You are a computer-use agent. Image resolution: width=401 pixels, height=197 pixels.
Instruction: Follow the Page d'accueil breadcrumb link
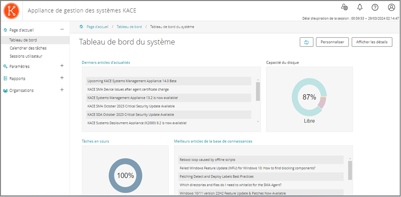click(97, 26)
